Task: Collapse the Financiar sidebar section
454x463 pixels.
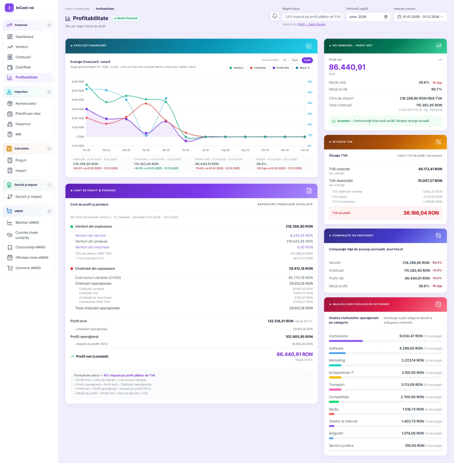Action: tap(29, 25)
